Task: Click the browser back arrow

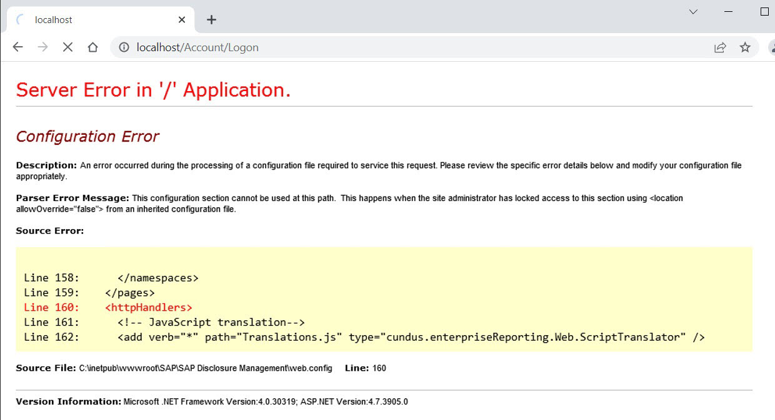Action: point(17,47)
